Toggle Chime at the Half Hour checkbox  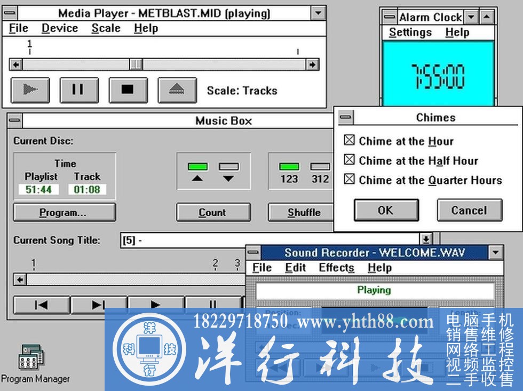[349, 159]
